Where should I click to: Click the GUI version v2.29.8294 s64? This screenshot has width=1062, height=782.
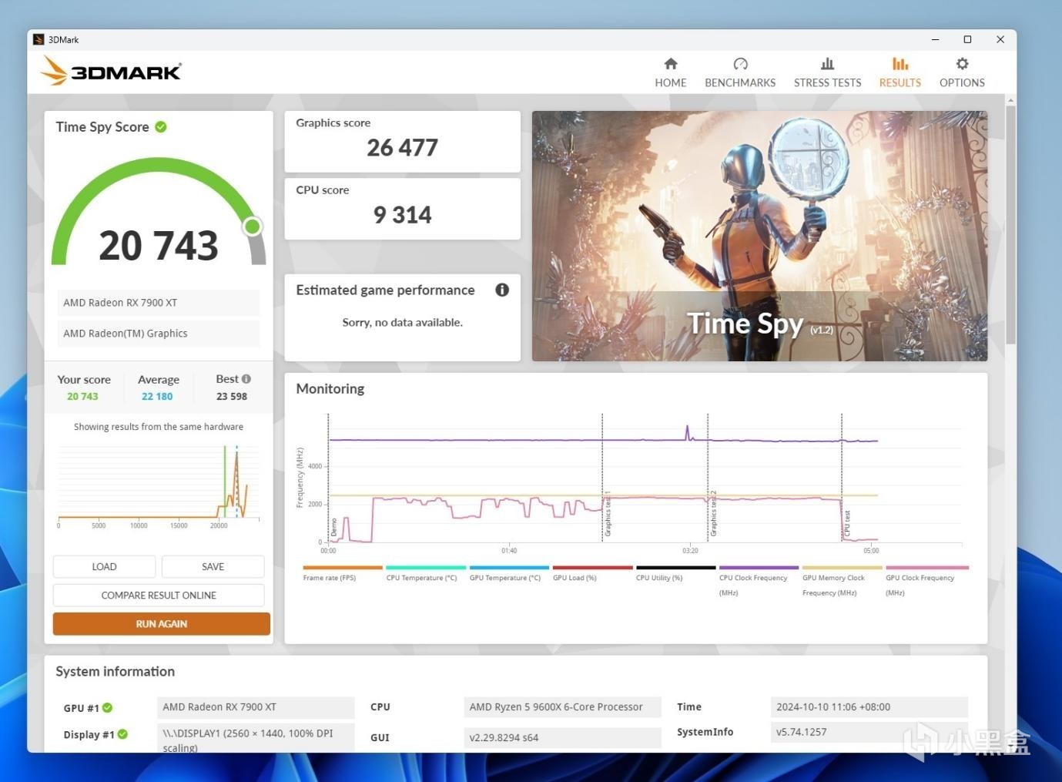[x=562, y=737]
